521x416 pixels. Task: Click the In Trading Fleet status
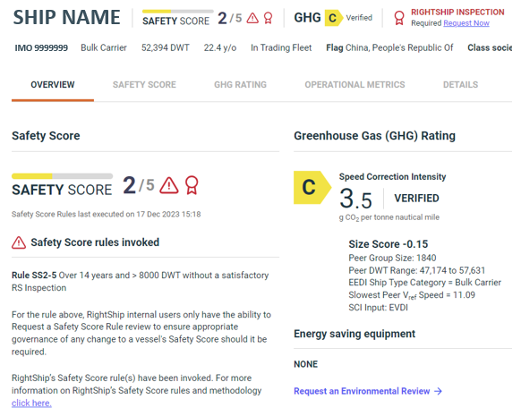click(x=281, y=47)
